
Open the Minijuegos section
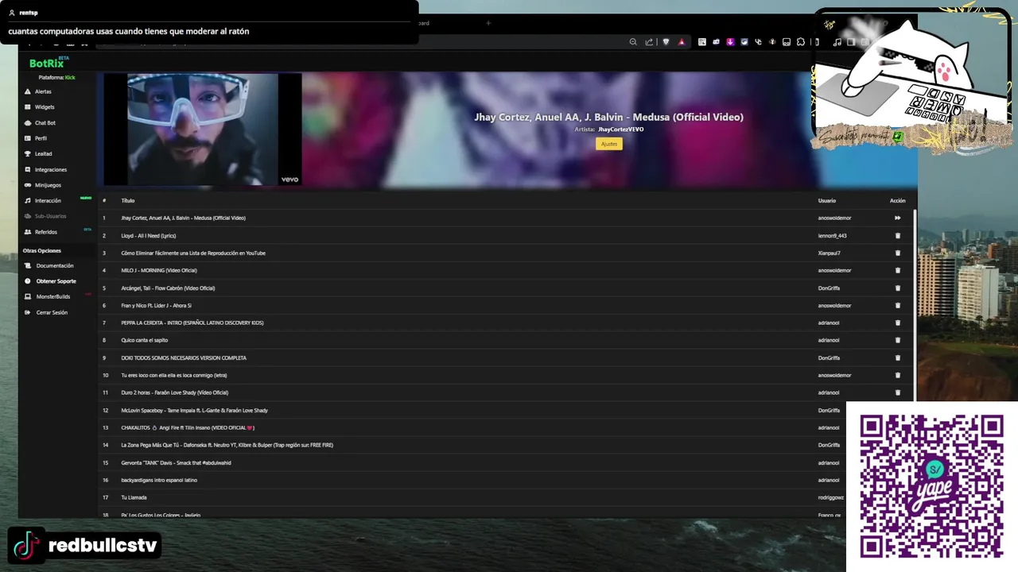[48, 185]
